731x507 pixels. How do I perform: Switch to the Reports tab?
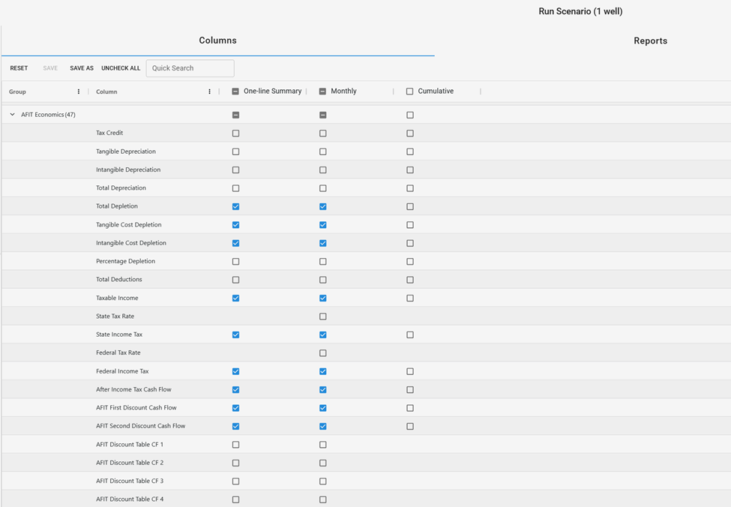coord(650,40)
